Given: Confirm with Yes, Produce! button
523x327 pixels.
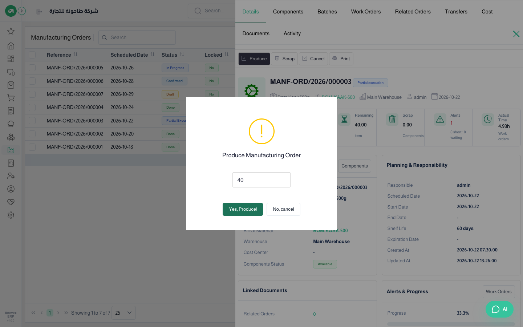Looking at the screenshot, I should (243, 209).
